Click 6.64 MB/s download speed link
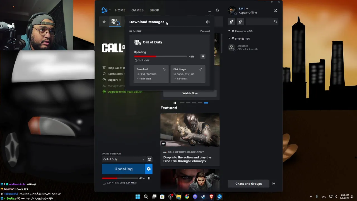Screen dimensions: 357x201 [146, 79]
